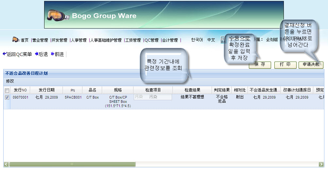Open the QC管理 menu
328x186 pixels.
tap(152, 40)
